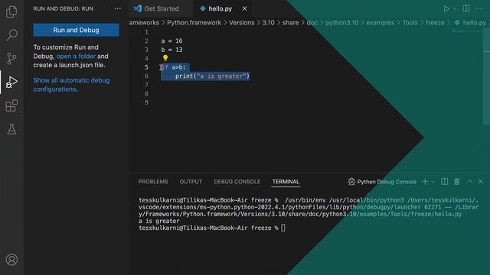
Task: Click examples breadcrumb segment
Action: (x=381, y=23)
